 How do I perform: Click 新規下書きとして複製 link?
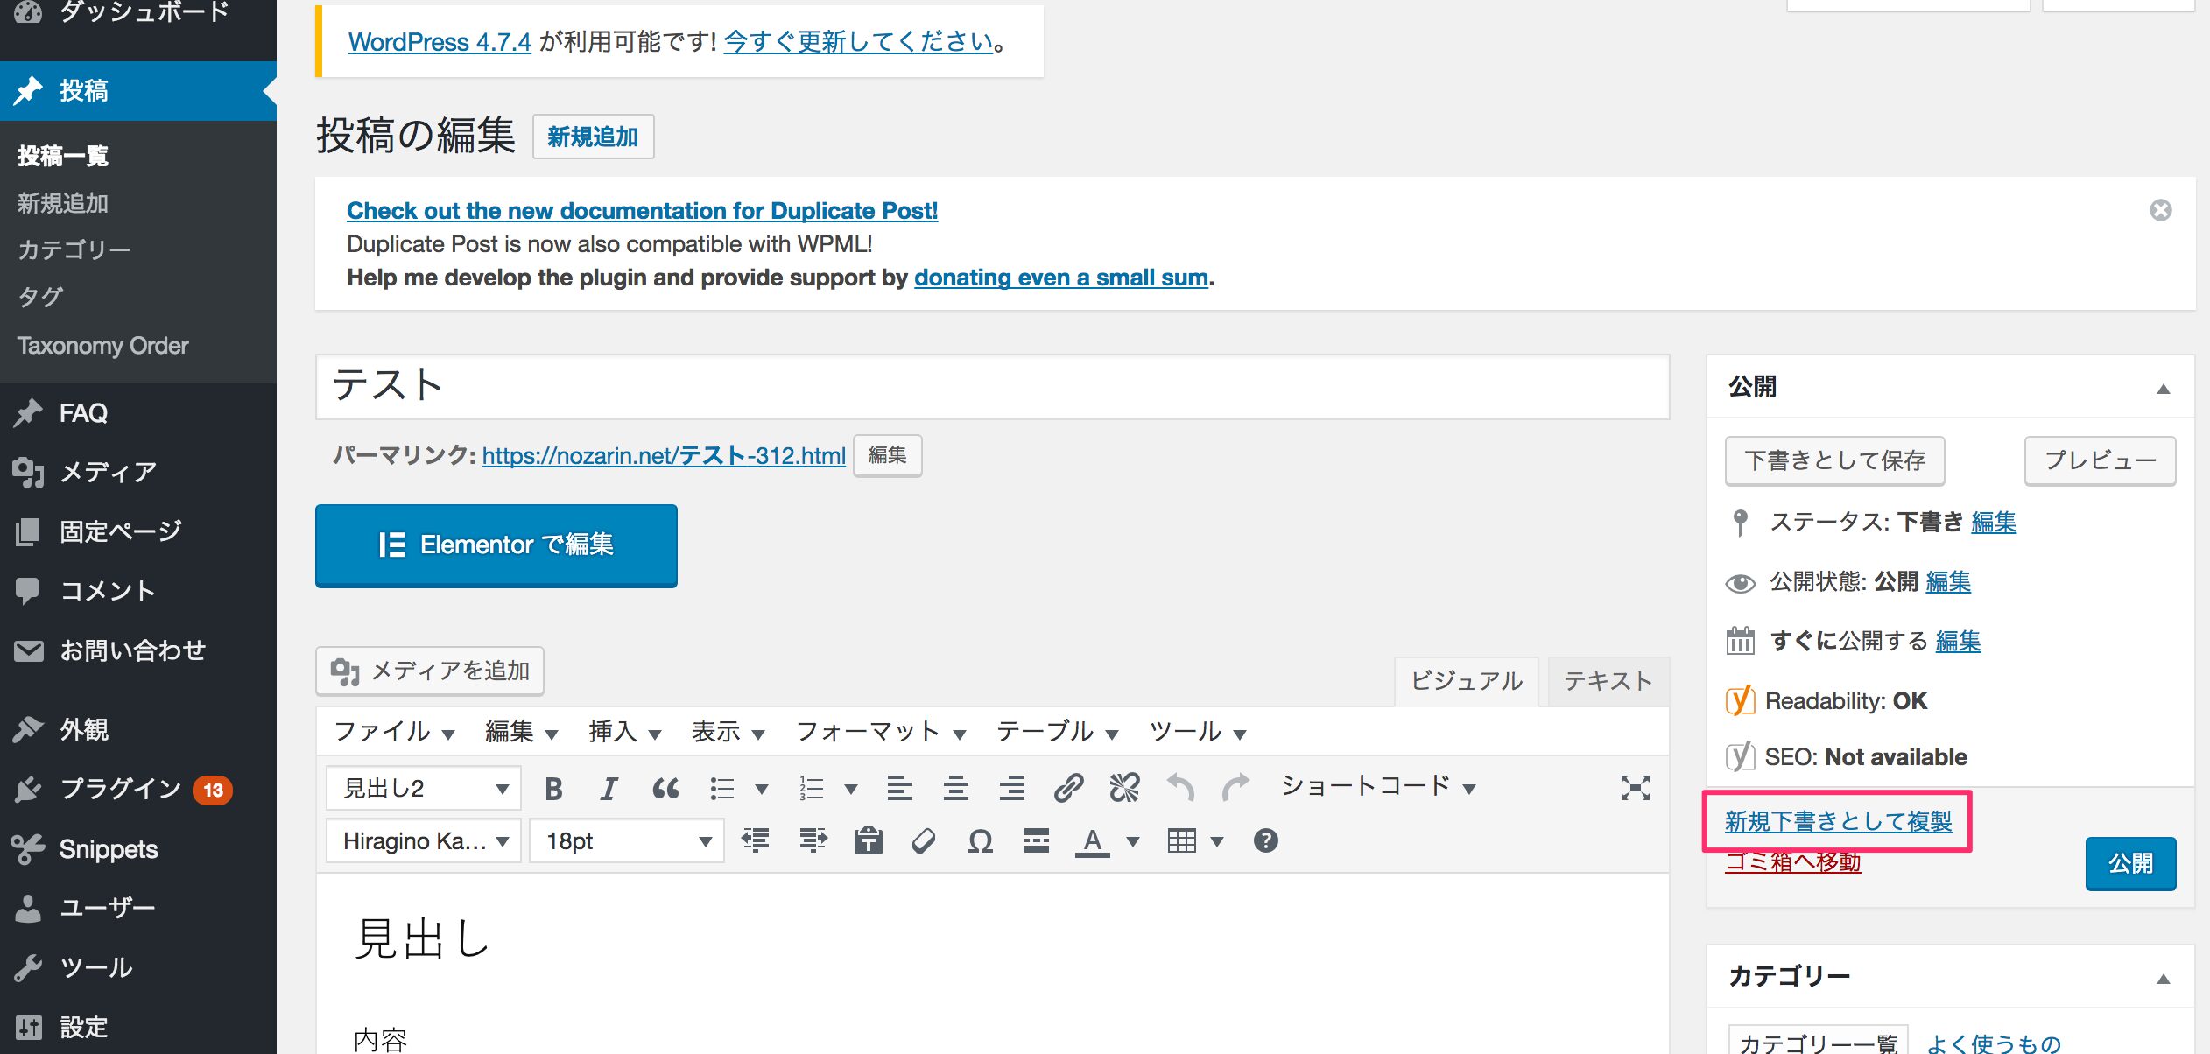pos(1838,821)
